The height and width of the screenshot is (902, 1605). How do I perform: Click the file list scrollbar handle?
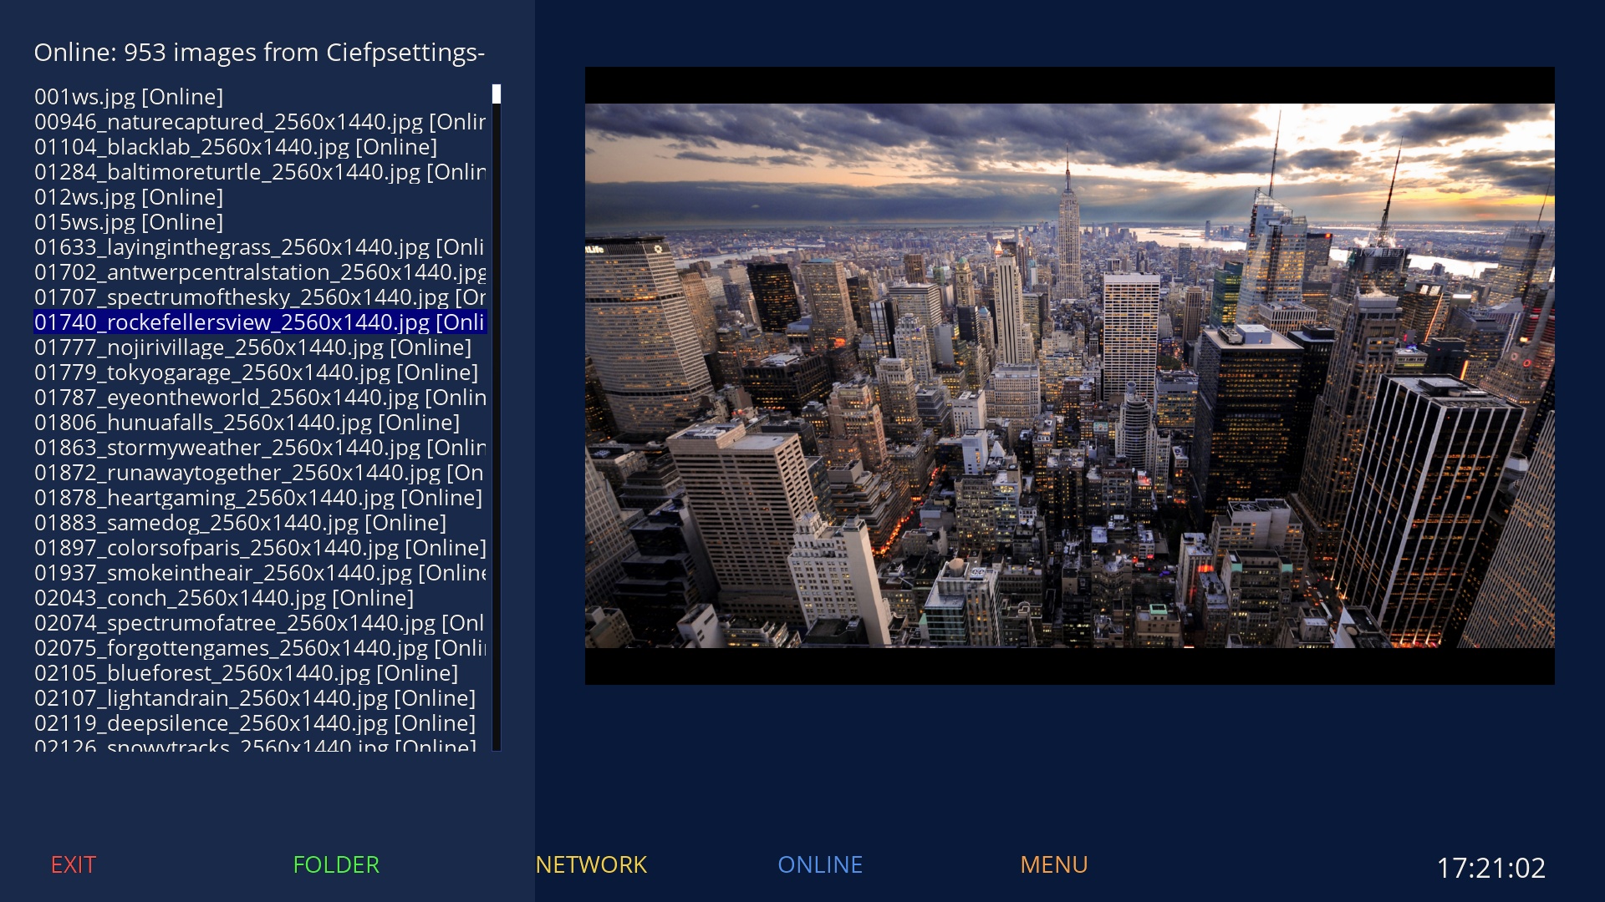(x=497, y=94)
